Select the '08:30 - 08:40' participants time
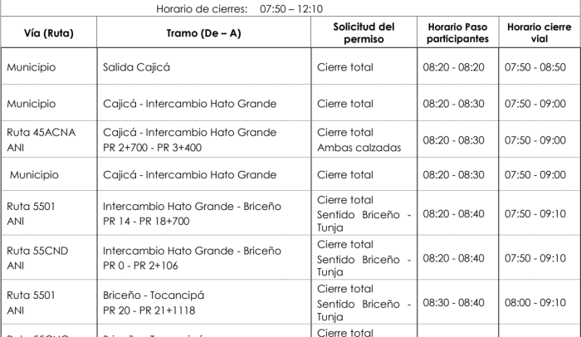This screenshot has width=581, height=337. [x=453, y=302]
